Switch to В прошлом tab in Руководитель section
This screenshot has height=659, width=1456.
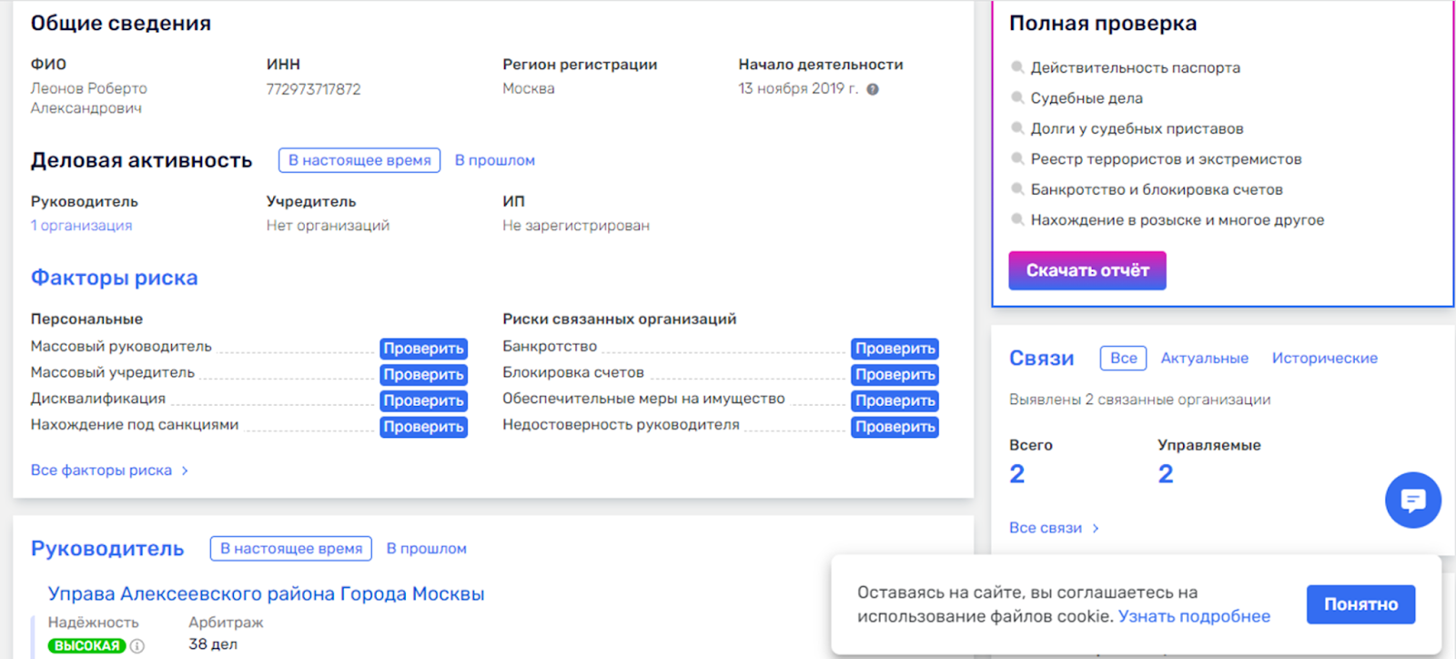click(427, 549)
